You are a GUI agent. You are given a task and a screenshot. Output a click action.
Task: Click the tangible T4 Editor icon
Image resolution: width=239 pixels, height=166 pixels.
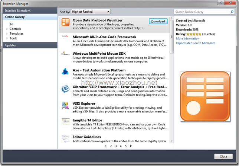(x=66, y=122)
